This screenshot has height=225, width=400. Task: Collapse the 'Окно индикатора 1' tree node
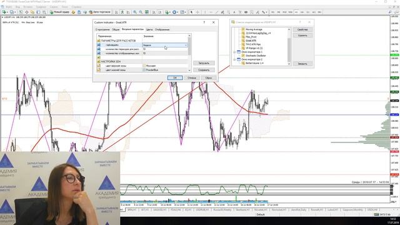(x=234, y=52)
